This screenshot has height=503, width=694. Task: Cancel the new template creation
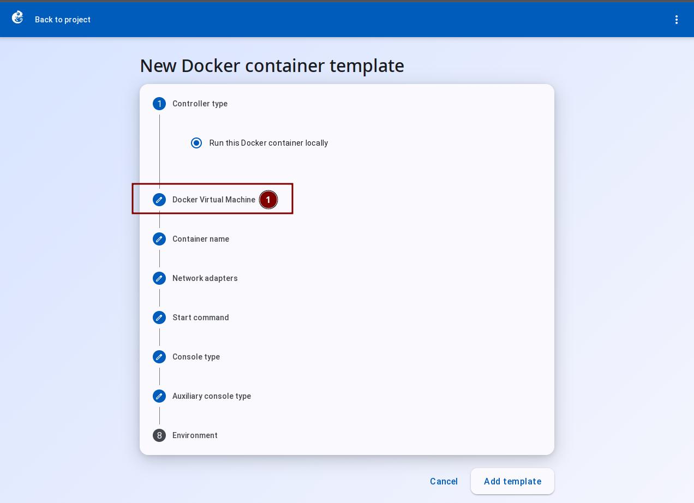click(444, 481)
